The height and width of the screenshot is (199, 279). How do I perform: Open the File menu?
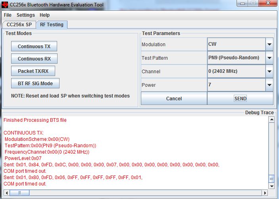point(8,15)
